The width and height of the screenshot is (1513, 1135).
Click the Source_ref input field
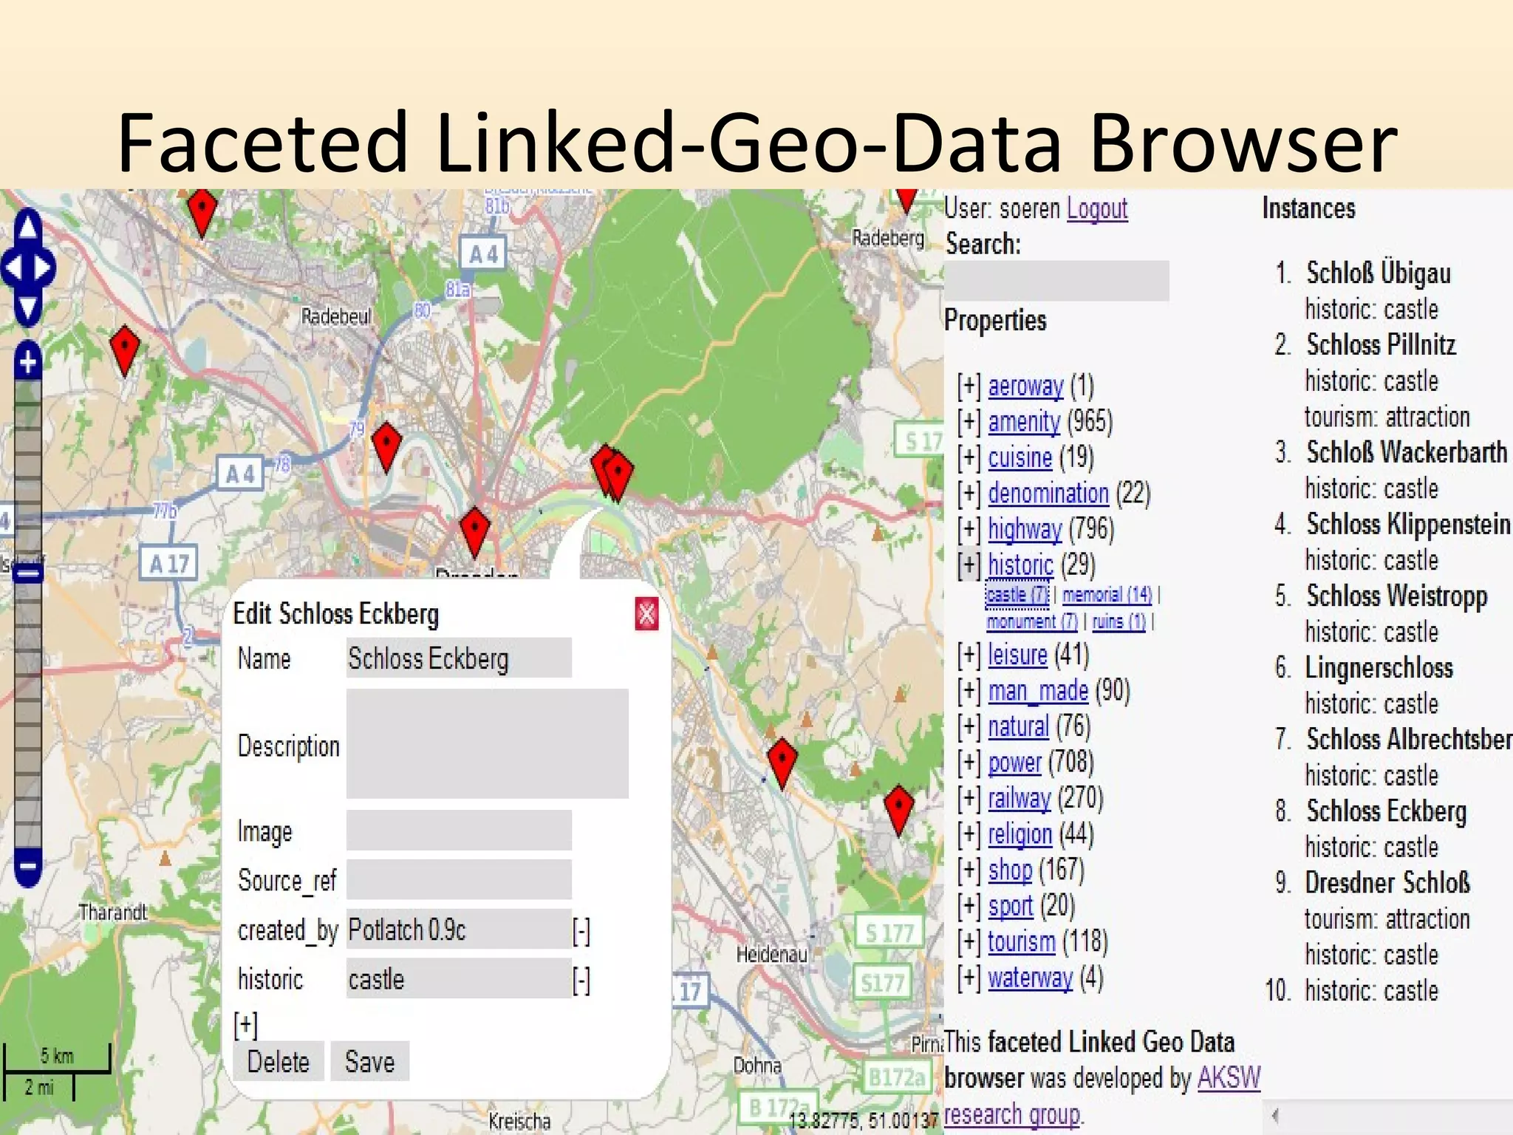tap(459, 879)
